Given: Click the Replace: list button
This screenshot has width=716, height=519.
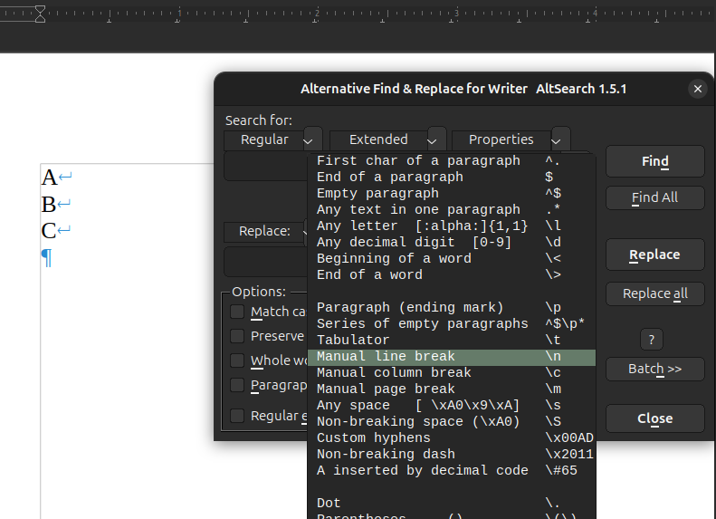Looking at the screenshot, I should [x=264, y=231].
